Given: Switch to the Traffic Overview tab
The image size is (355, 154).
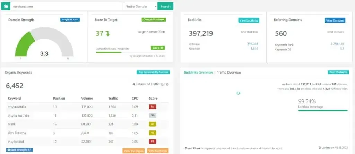Looking at the screenshot, I should [x=229, y=72].
